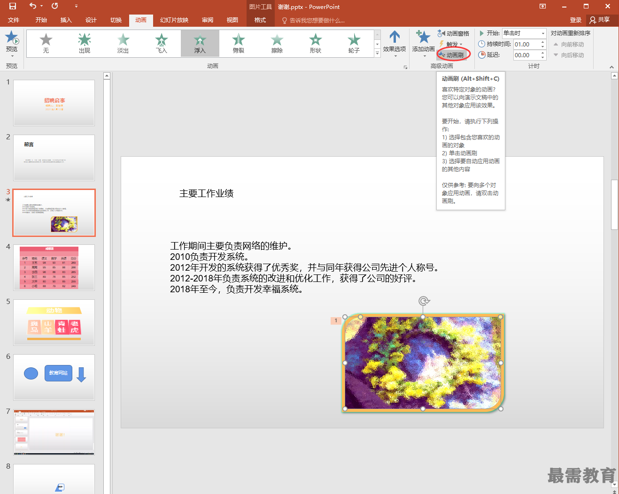Click 登录 sign in link
The image size is (619, 494).
(576, 20)
